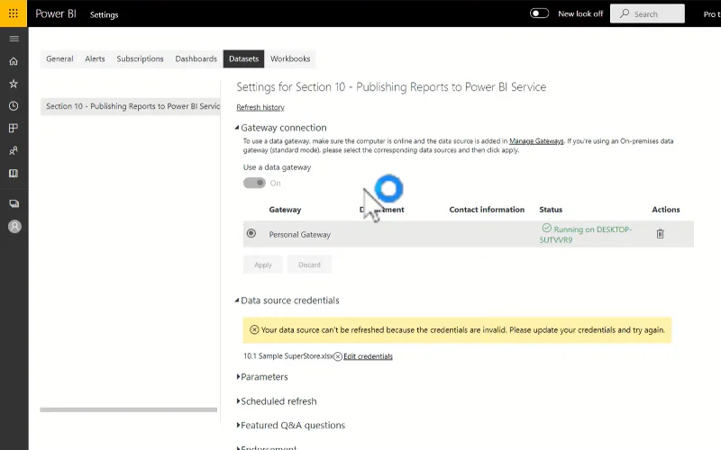Switch to the Workbooks tab

pos(290,58)
